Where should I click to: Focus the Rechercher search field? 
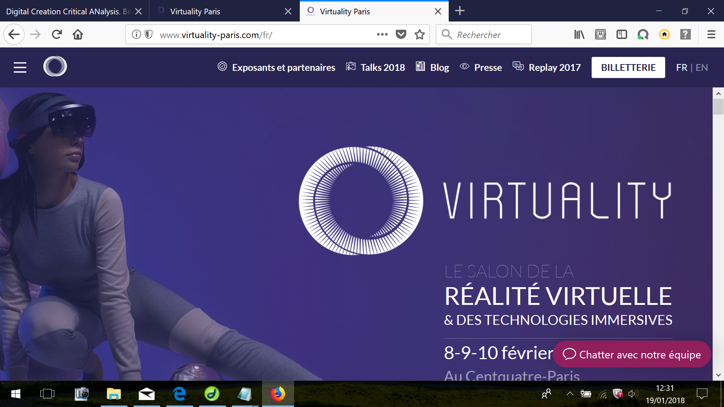click(484, 35)
